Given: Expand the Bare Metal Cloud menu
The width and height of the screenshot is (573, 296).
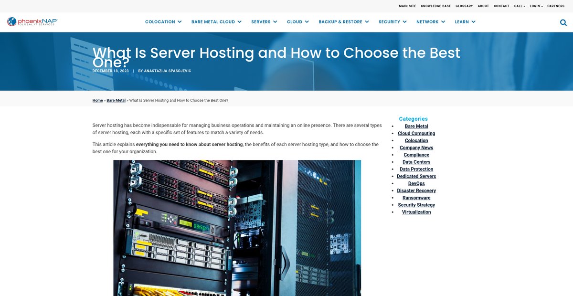Looking at the screenshot, I should pos(216,22).
